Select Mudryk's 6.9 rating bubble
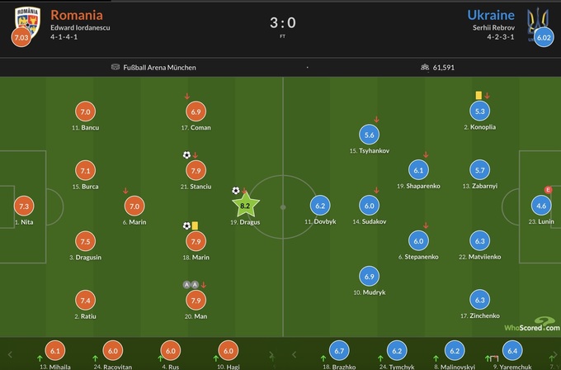 pos(370,276)
